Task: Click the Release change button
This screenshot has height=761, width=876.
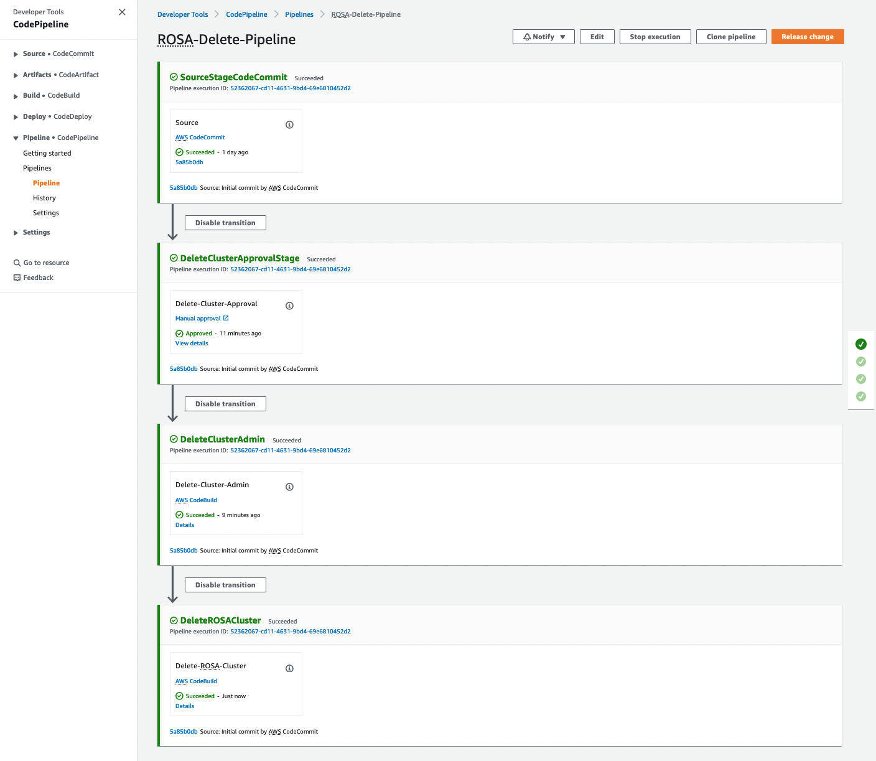Action: coord(808,37)
